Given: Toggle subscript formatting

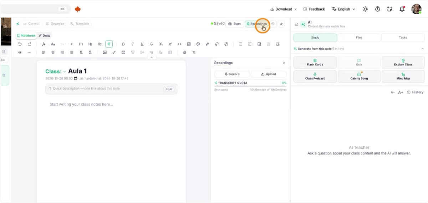Looking at the screenshot, I should click(x=161, y=44).
